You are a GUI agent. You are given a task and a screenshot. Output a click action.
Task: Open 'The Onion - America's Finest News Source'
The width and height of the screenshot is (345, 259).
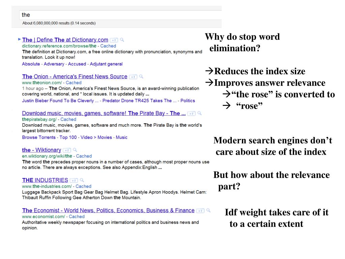click(74, 77)
